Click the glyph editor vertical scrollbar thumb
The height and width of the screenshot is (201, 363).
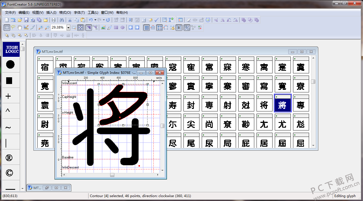[162, 126]
